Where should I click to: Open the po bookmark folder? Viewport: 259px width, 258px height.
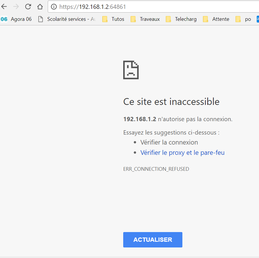pyautogui.click(x=243, y=19)
